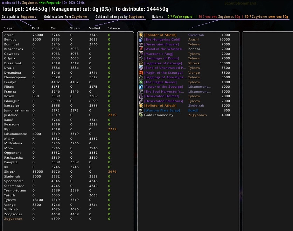Viewport: 293px width, 231px height.
Task: Click buyer name Shreck in item list
Action: [x=194, y=63]
